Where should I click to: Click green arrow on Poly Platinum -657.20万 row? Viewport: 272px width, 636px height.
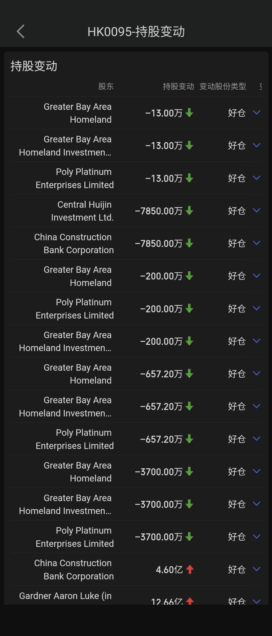coord(189,439)
